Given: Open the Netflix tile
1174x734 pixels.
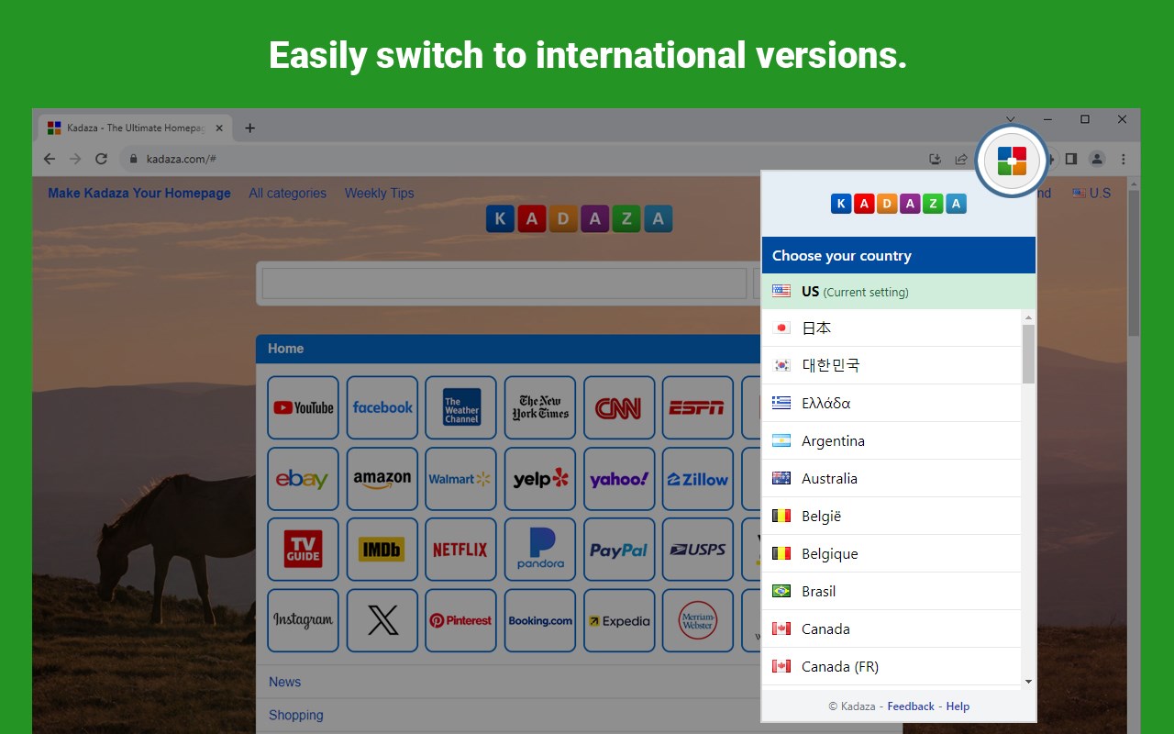Looking at the screenshot, I should [x=460, y=550].
